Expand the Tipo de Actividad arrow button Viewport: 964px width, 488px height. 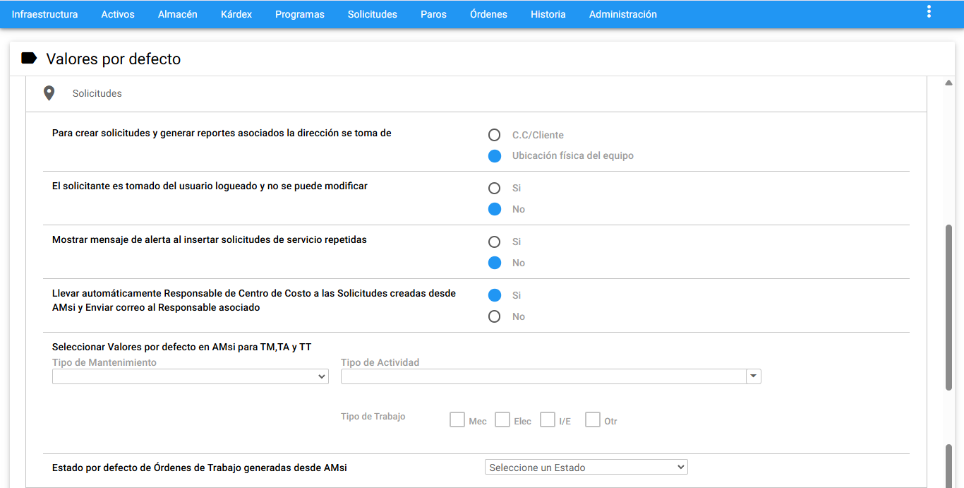pos(754,377)
